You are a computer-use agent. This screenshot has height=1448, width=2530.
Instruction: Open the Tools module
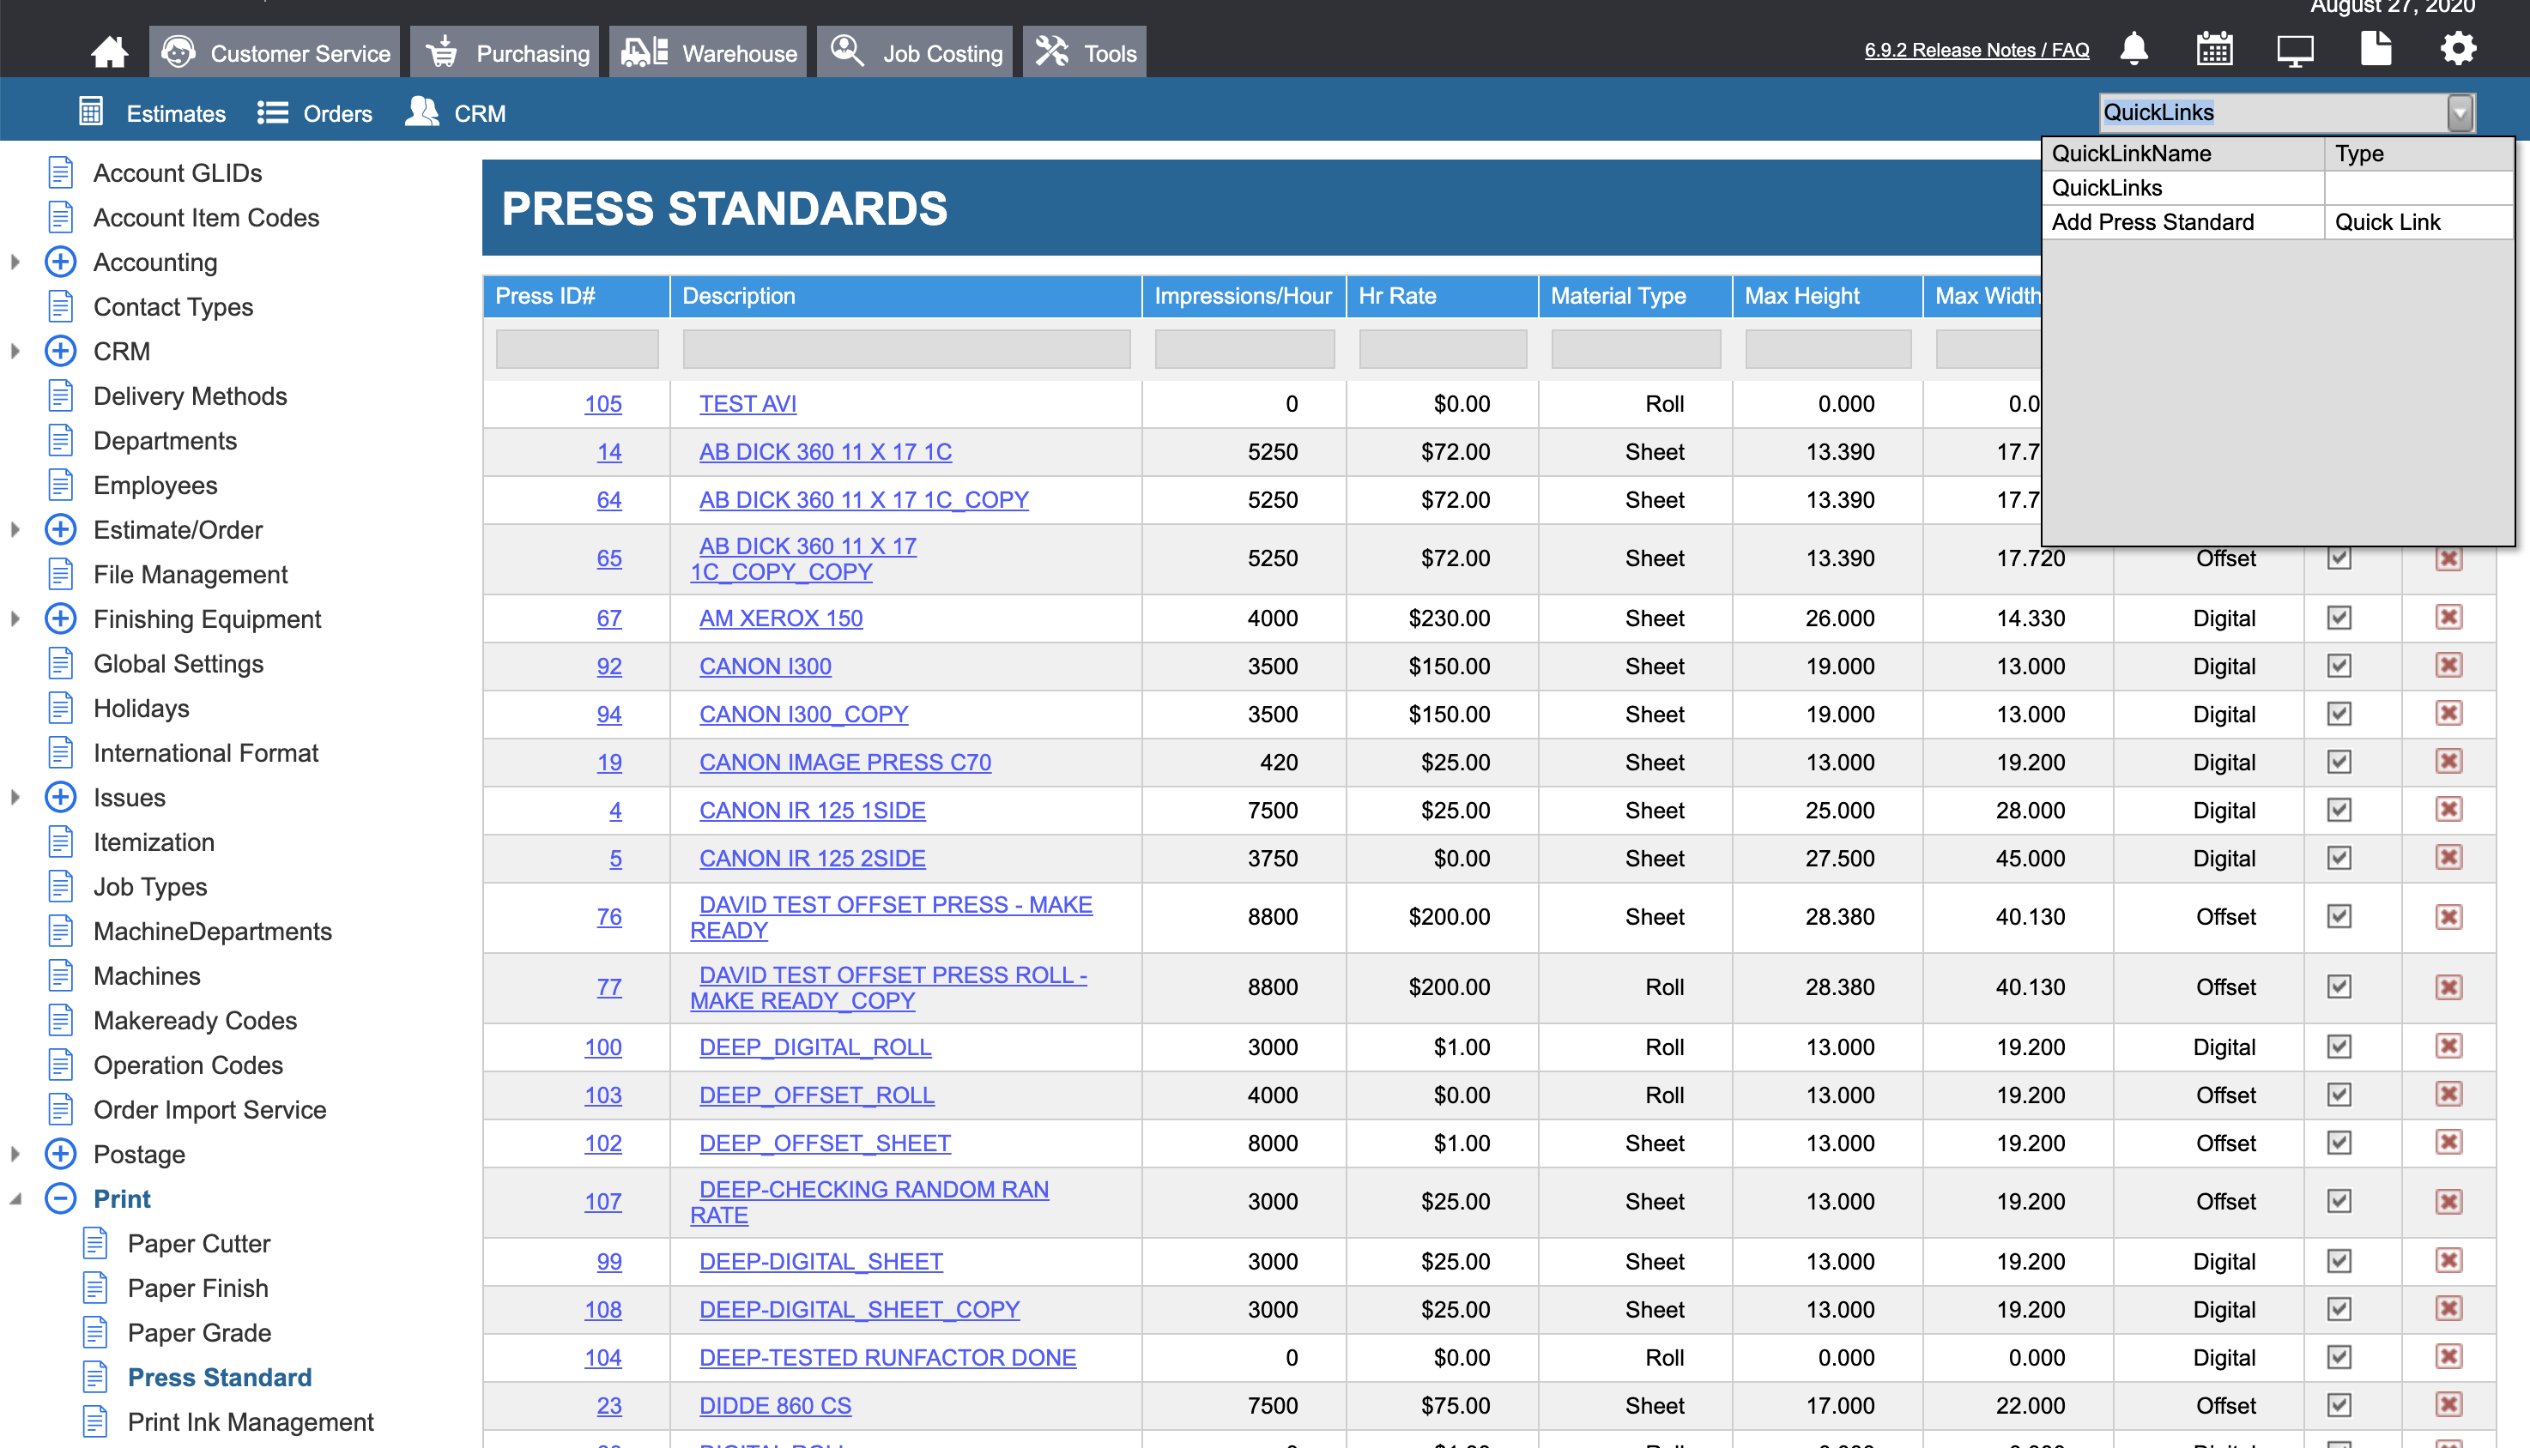pos(1085,52)
